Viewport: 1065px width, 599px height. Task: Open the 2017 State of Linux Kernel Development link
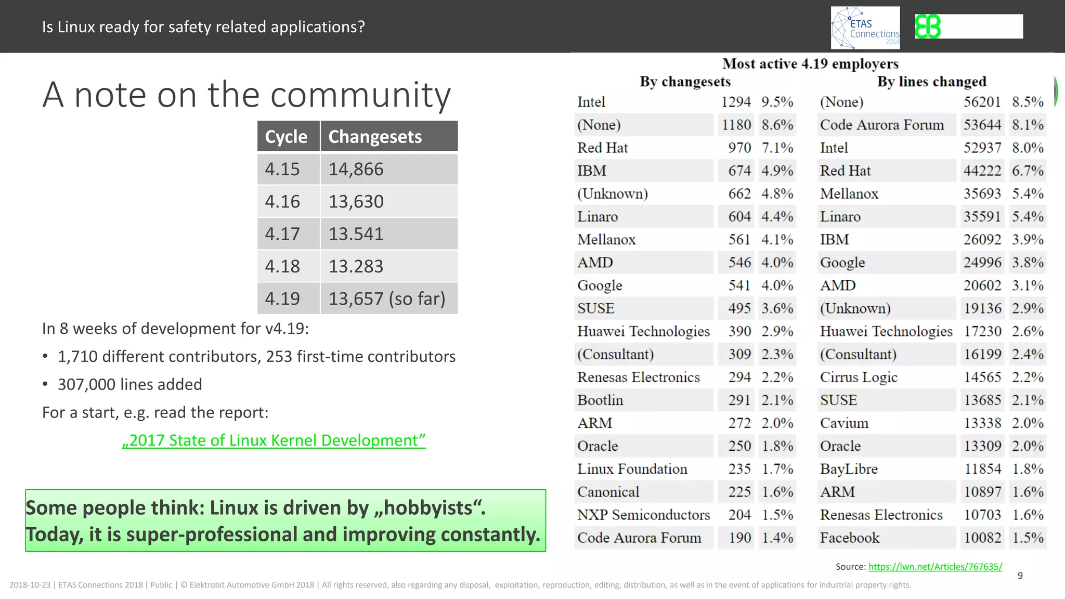pyautogui.click(x=274, y=440)
